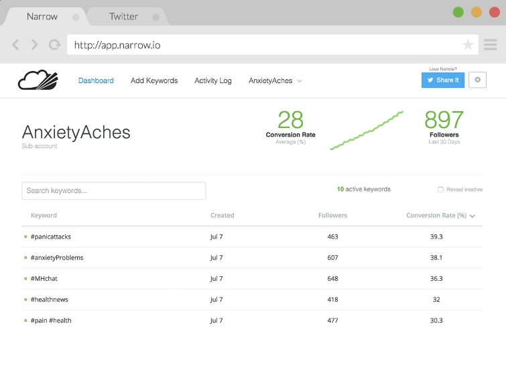This screenshot has width=506, height=368.
Task: Focus the Search keywords input field
Action: (x=113, y=191)
